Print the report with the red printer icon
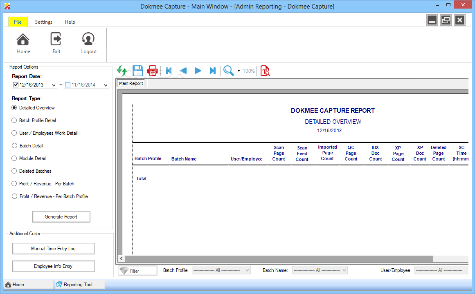This screenshot has width=475, height=294. point(152,71)
